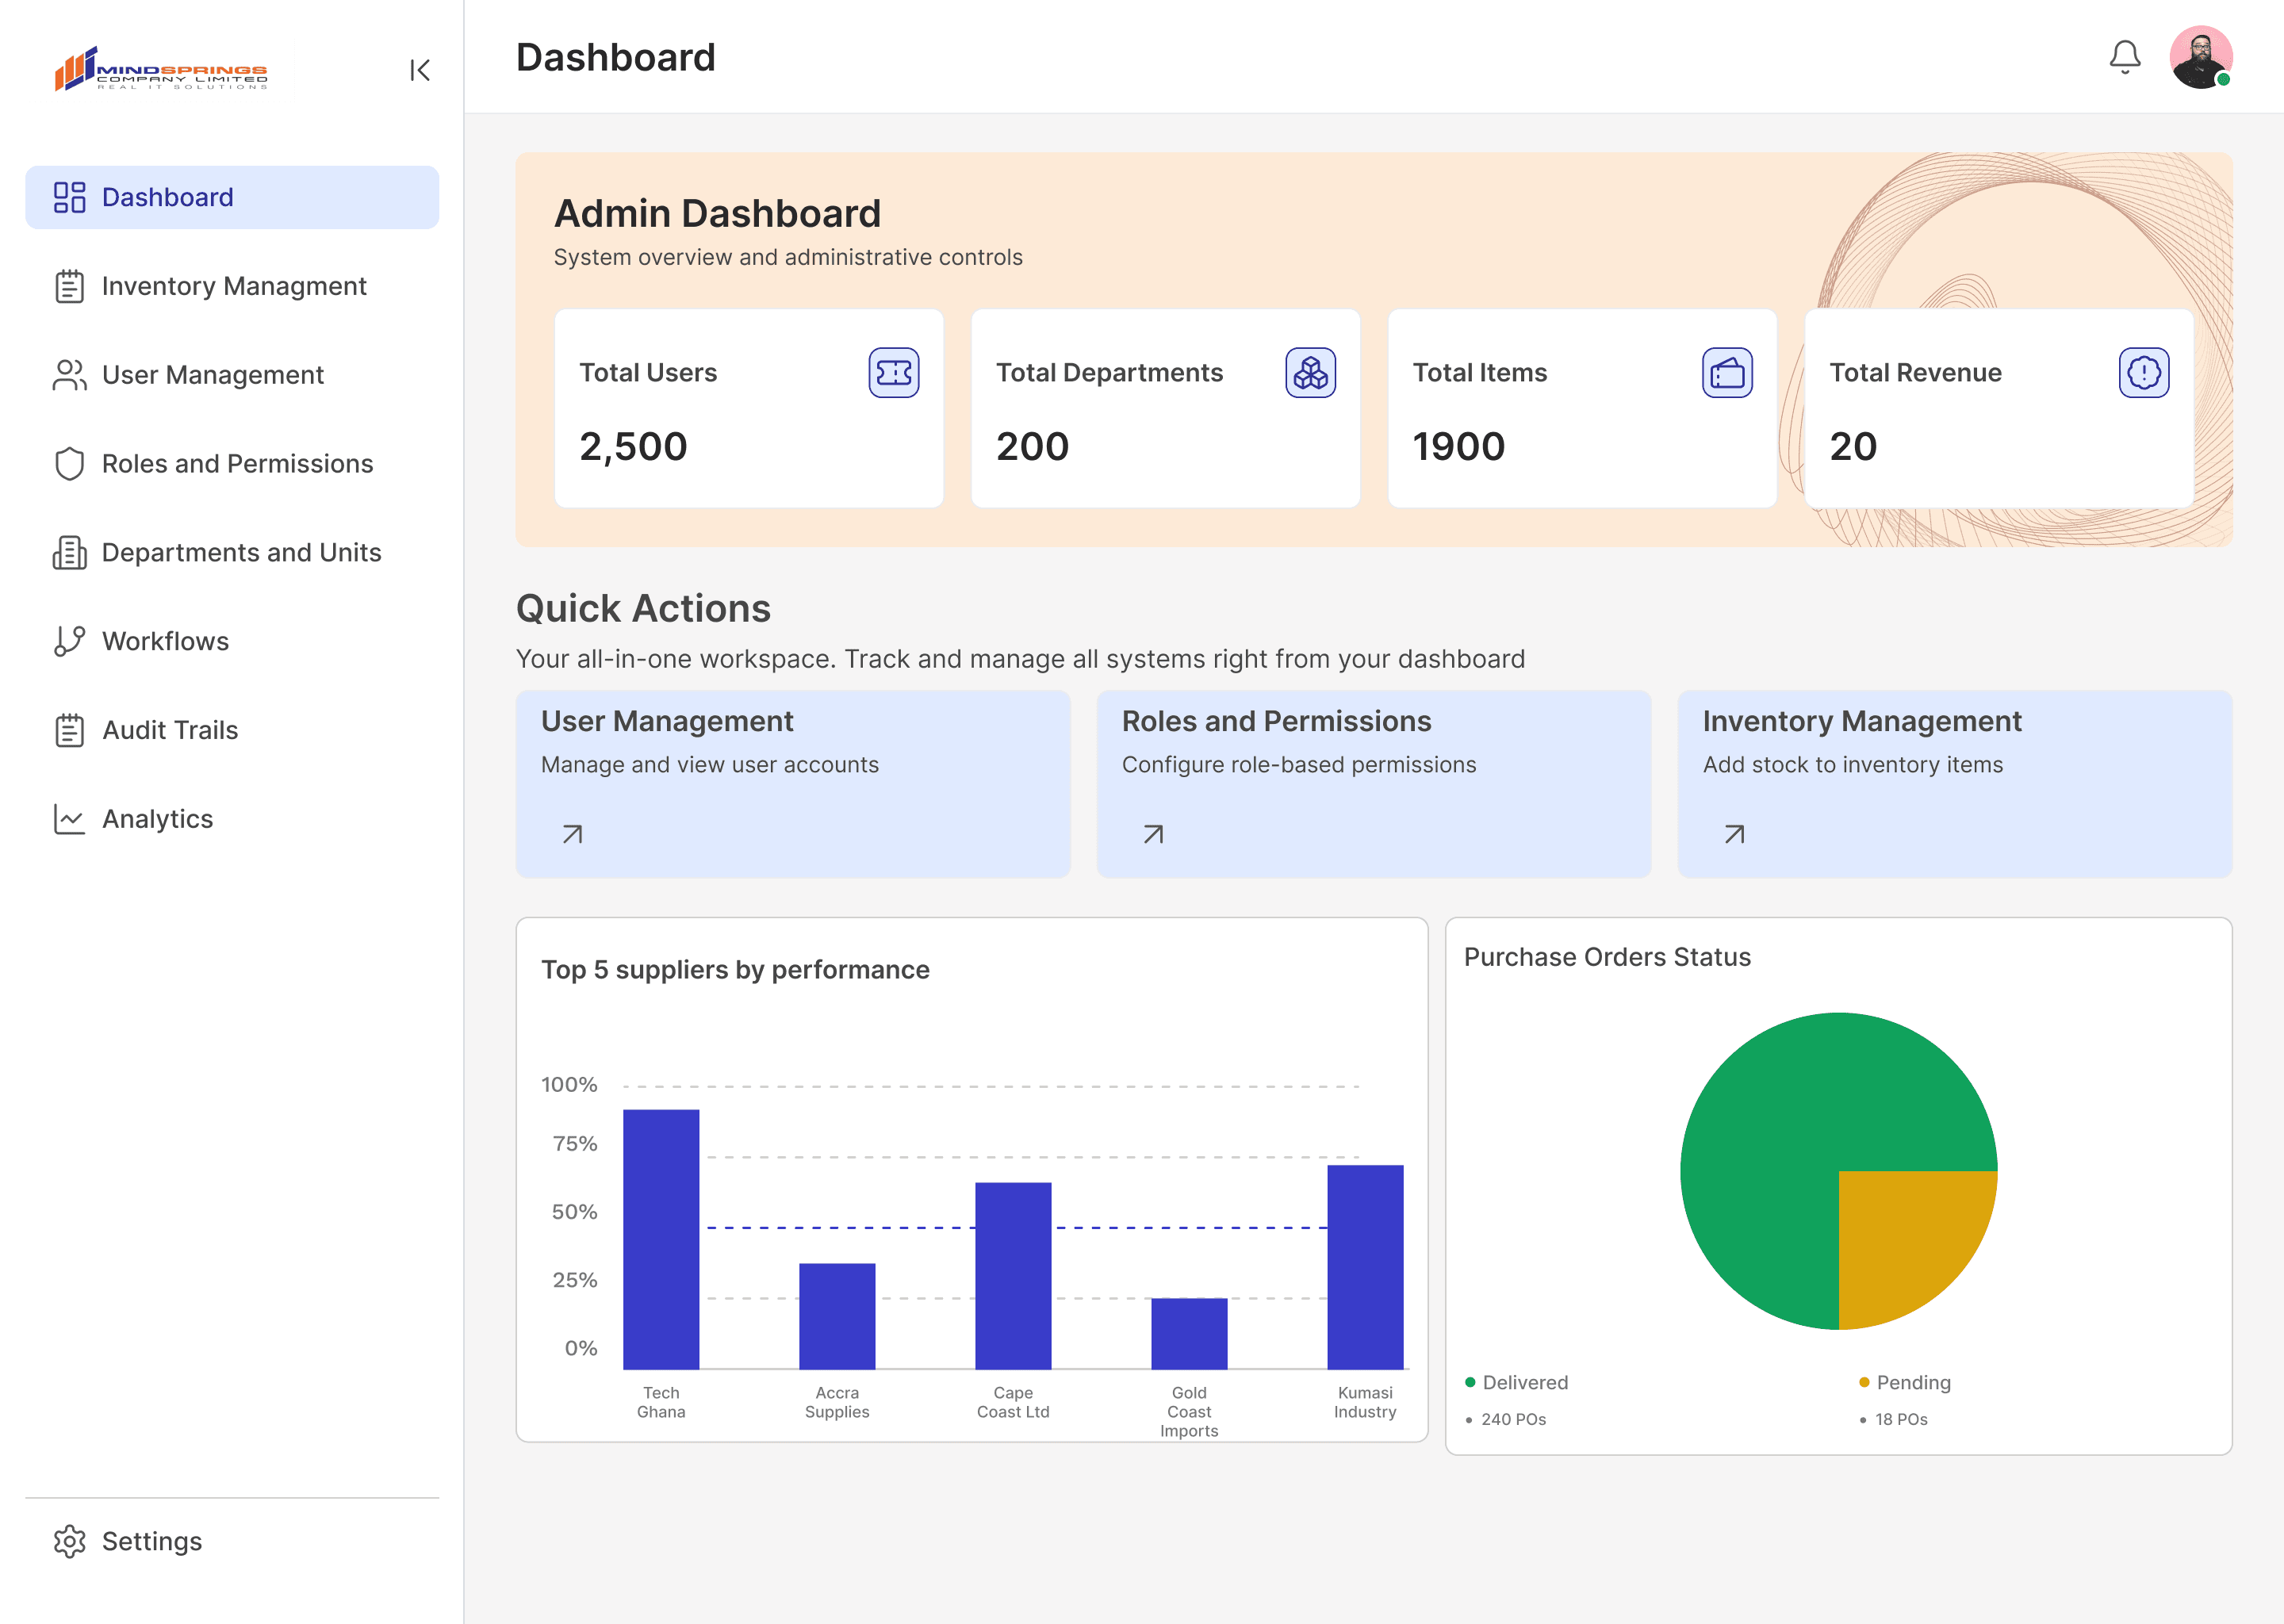Click the Total Items wallet icon
This screenshot has height=1624, width=2284.
point(1727,373)
